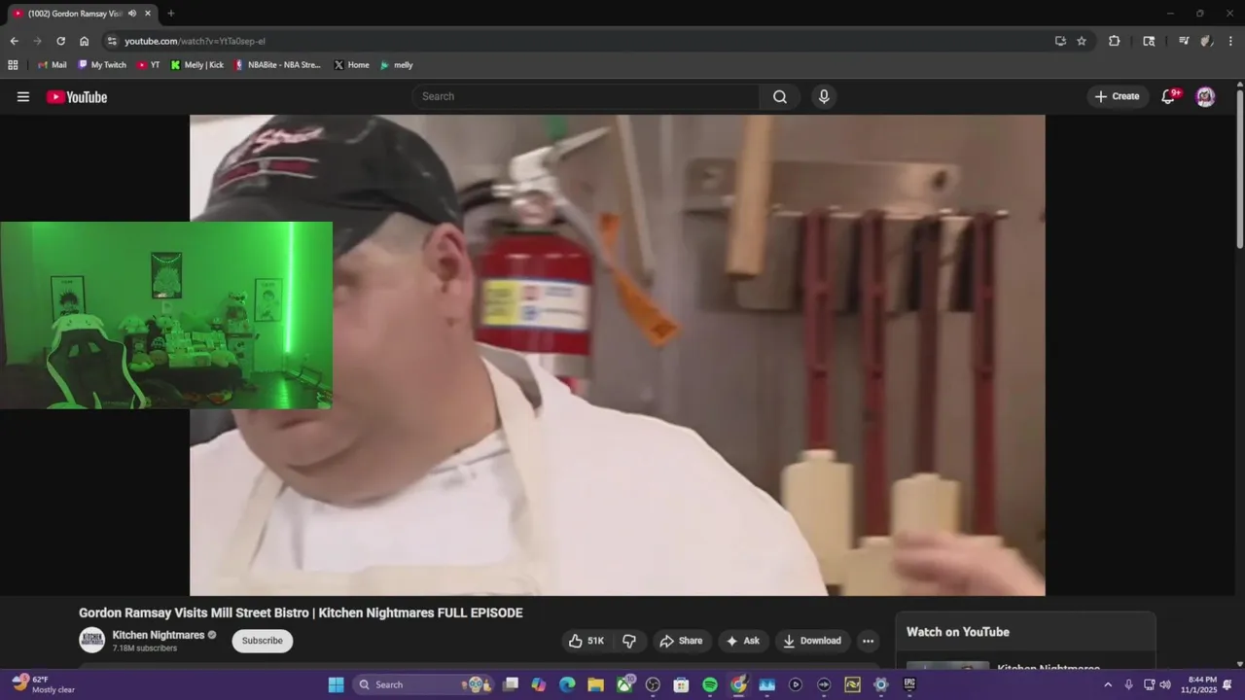The image size is (1245, 700).
Task: Click the video title text
Action: tap(301, 612)
